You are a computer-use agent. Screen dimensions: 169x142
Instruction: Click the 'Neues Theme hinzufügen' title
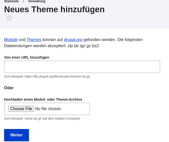click(x=54, y=9)
